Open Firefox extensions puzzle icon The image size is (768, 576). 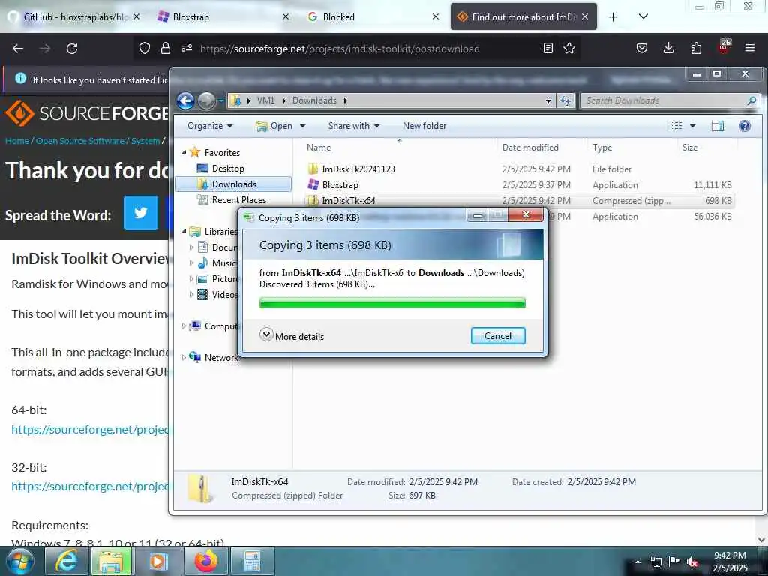(x=696, y=48)
